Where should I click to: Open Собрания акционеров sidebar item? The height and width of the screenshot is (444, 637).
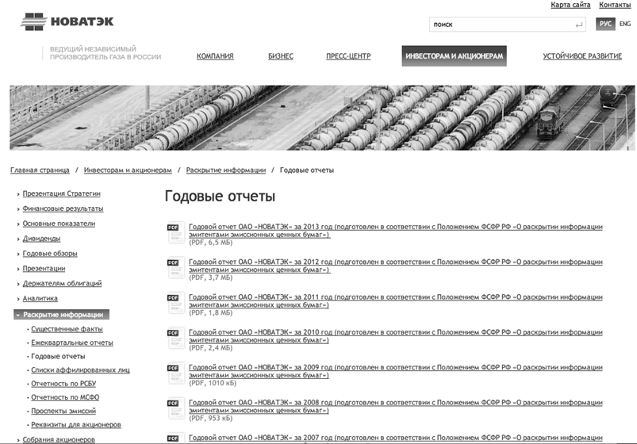(x=59, y=439)
